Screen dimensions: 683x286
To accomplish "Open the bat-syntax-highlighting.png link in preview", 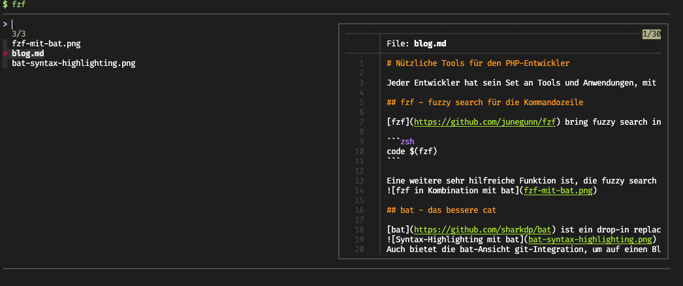I will point(590,240).
